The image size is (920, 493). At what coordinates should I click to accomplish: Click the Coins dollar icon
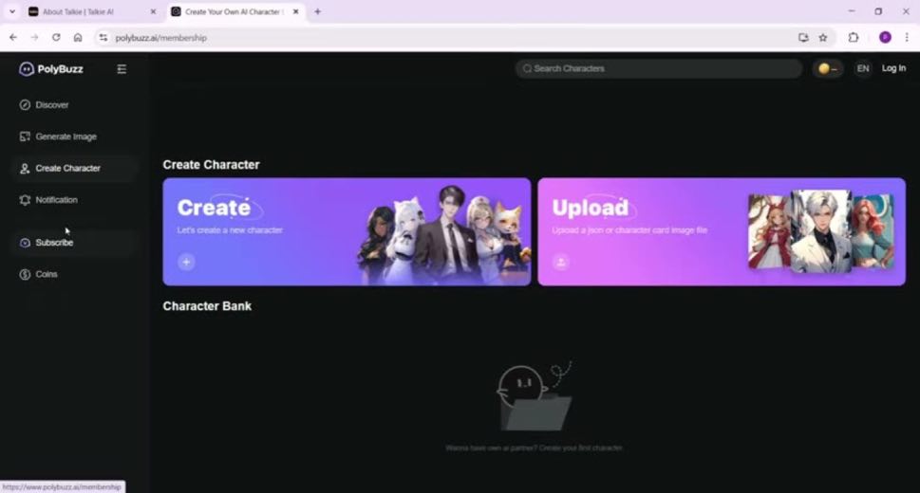pos(25,274)
